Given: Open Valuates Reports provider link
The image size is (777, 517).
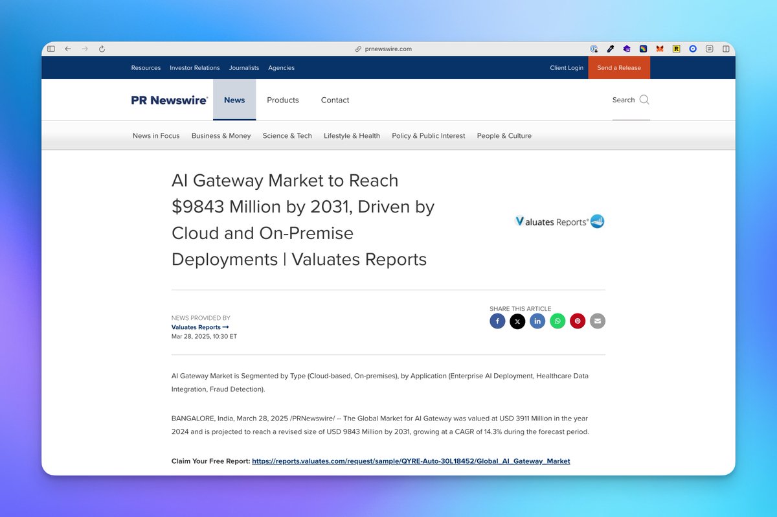Looking at the screenshot, I should 200,328.
